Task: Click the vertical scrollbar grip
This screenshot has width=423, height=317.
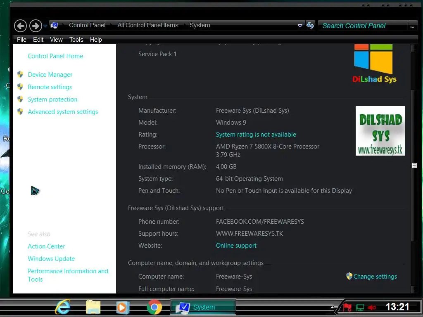Action: (414, 166)
